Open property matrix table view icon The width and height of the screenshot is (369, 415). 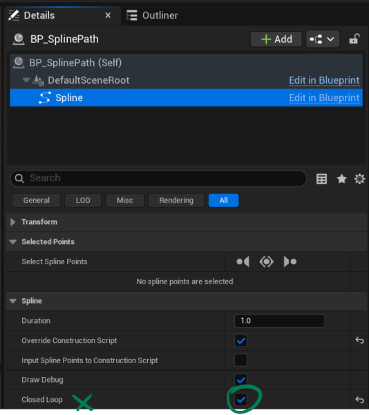(x=321, y=179)
